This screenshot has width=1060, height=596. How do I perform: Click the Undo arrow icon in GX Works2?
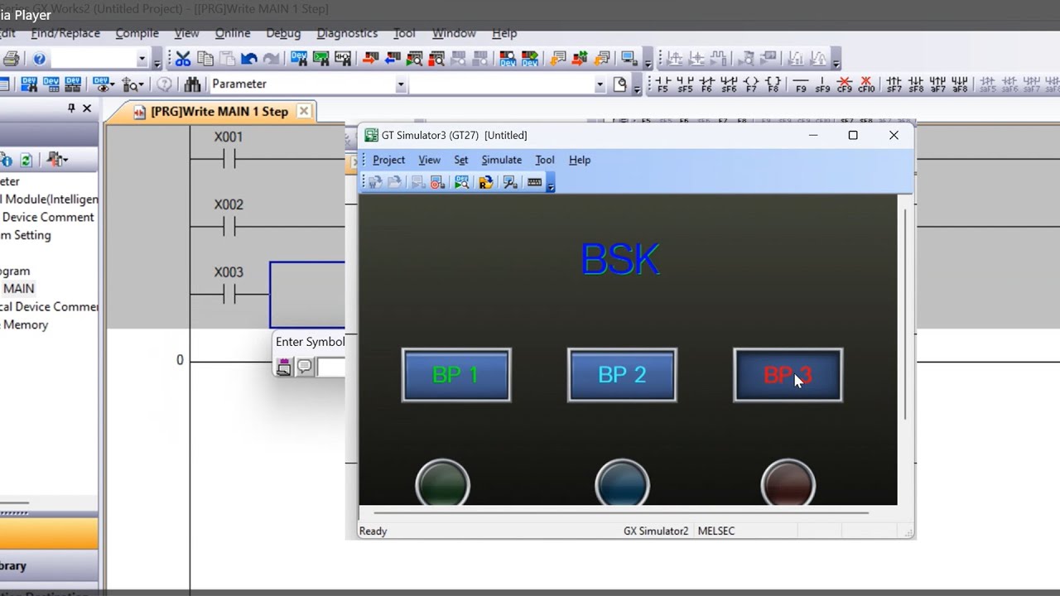[248, 59]
